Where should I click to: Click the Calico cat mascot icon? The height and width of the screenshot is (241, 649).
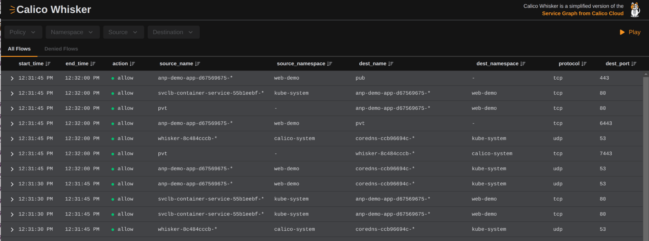[x=635, y=9]
